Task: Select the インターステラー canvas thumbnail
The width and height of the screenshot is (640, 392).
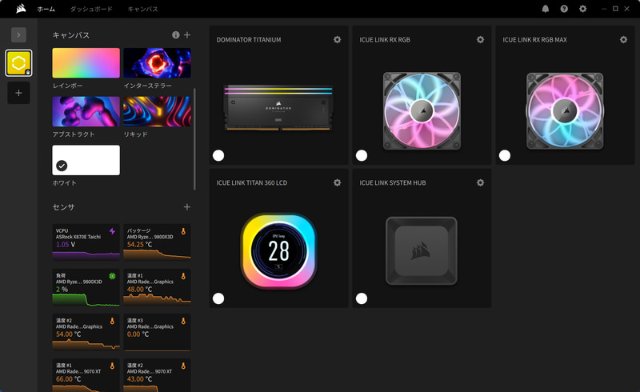Action: tap(157, 63)
